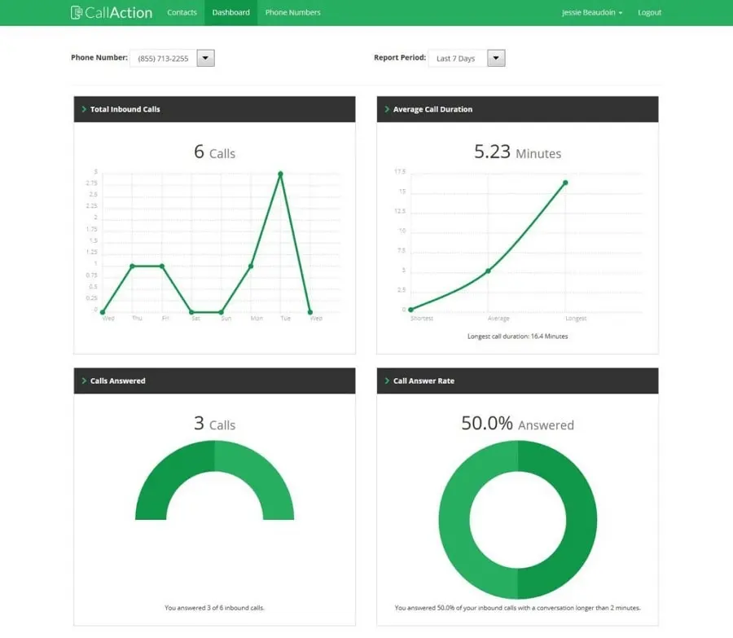Click the Last 7 Days field
This screenshot has width=733, height=638.
[458, 58]
